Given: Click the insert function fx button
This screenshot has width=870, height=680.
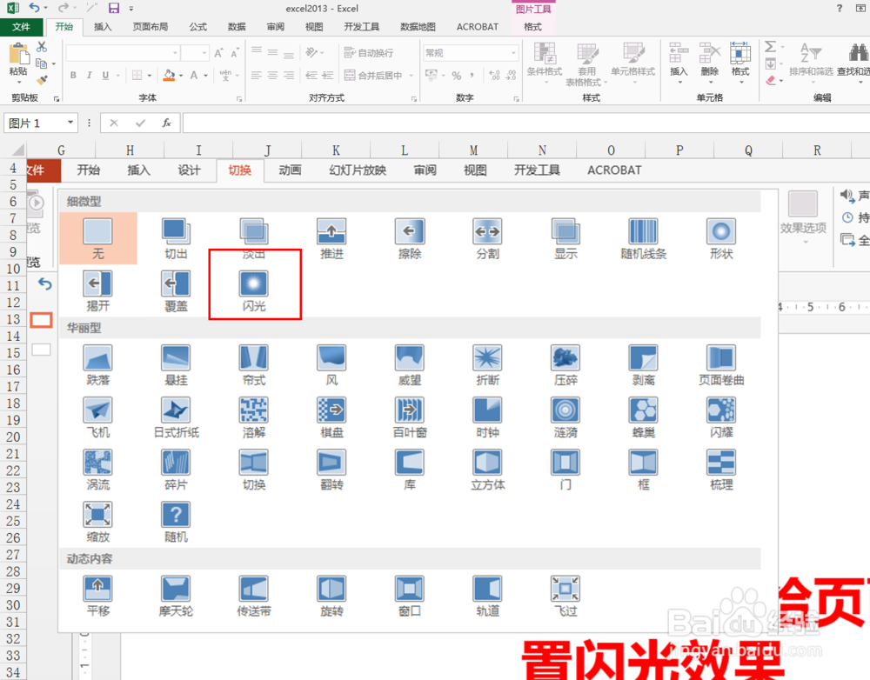Looking at the screenshot, I should tap(166, 123).
